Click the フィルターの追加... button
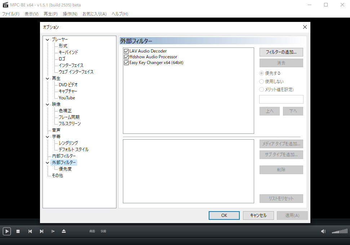The height and width of the screenshot is (245, 350). click(281, 52)
